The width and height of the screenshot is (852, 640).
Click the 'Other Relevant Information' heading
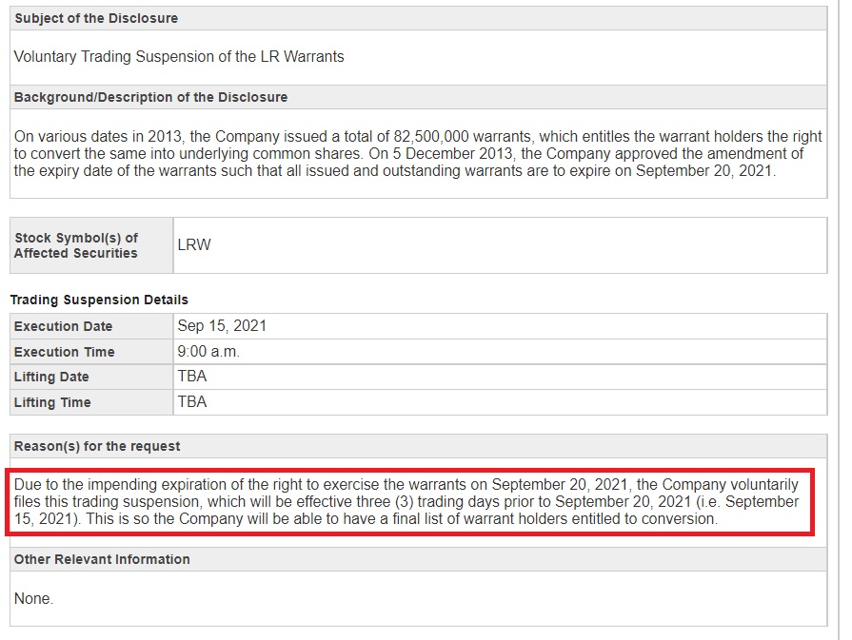[102, 559]
